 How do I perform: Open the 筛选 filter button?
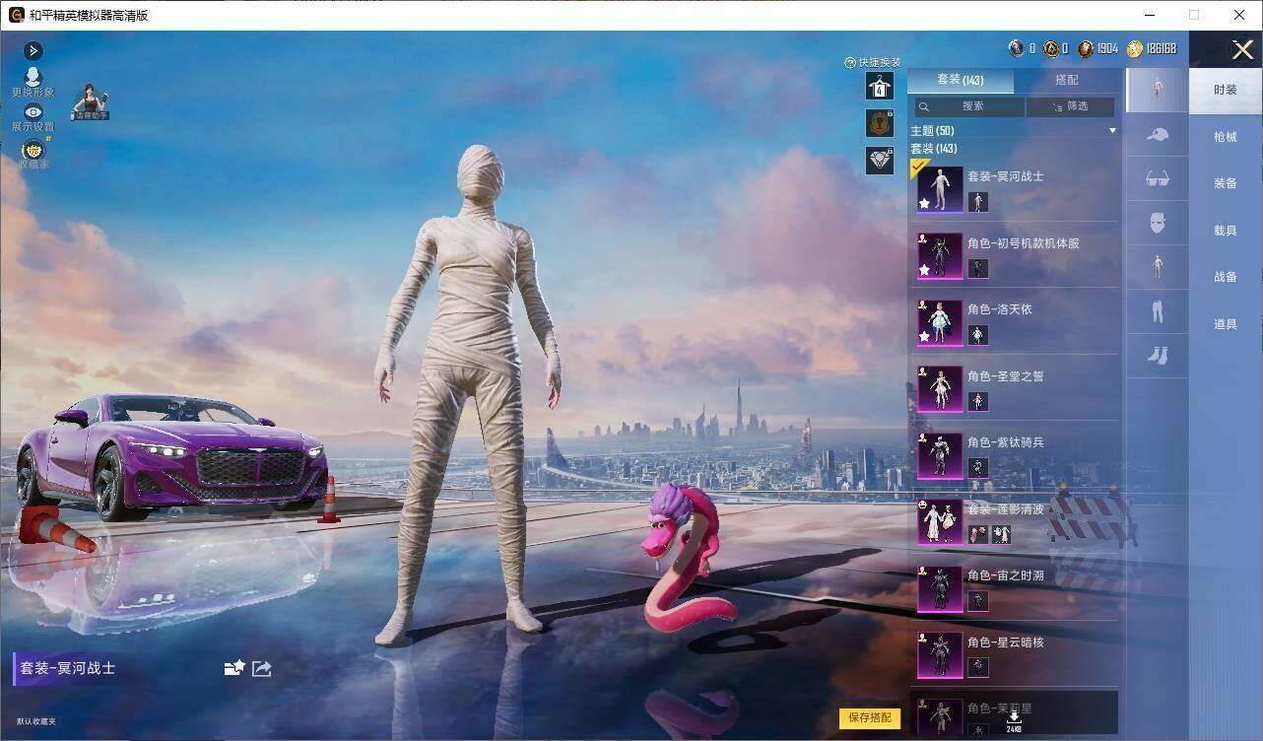(1070, 106)
